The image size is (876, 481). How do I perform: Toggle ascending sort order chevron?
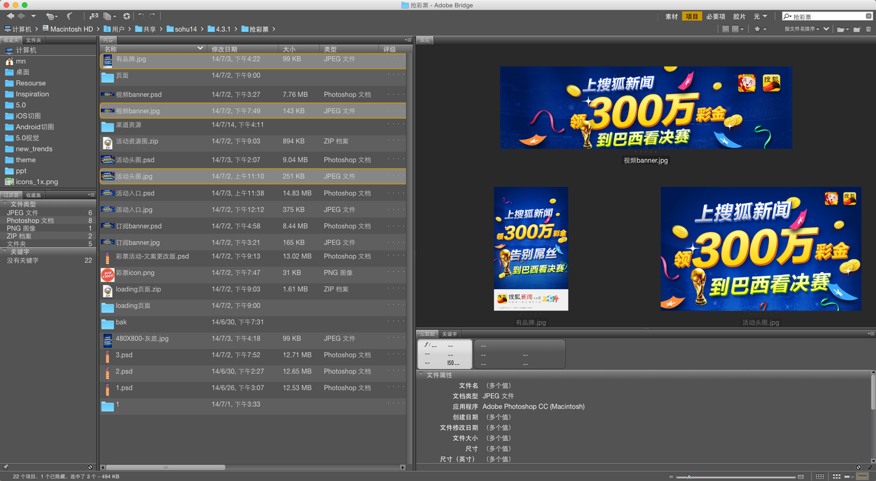tap(826, 29)
